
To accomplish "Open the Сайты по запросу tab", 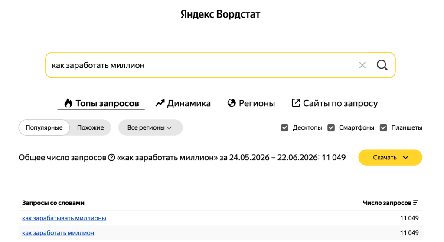I will pyautogui.click(x=335, y=103).
